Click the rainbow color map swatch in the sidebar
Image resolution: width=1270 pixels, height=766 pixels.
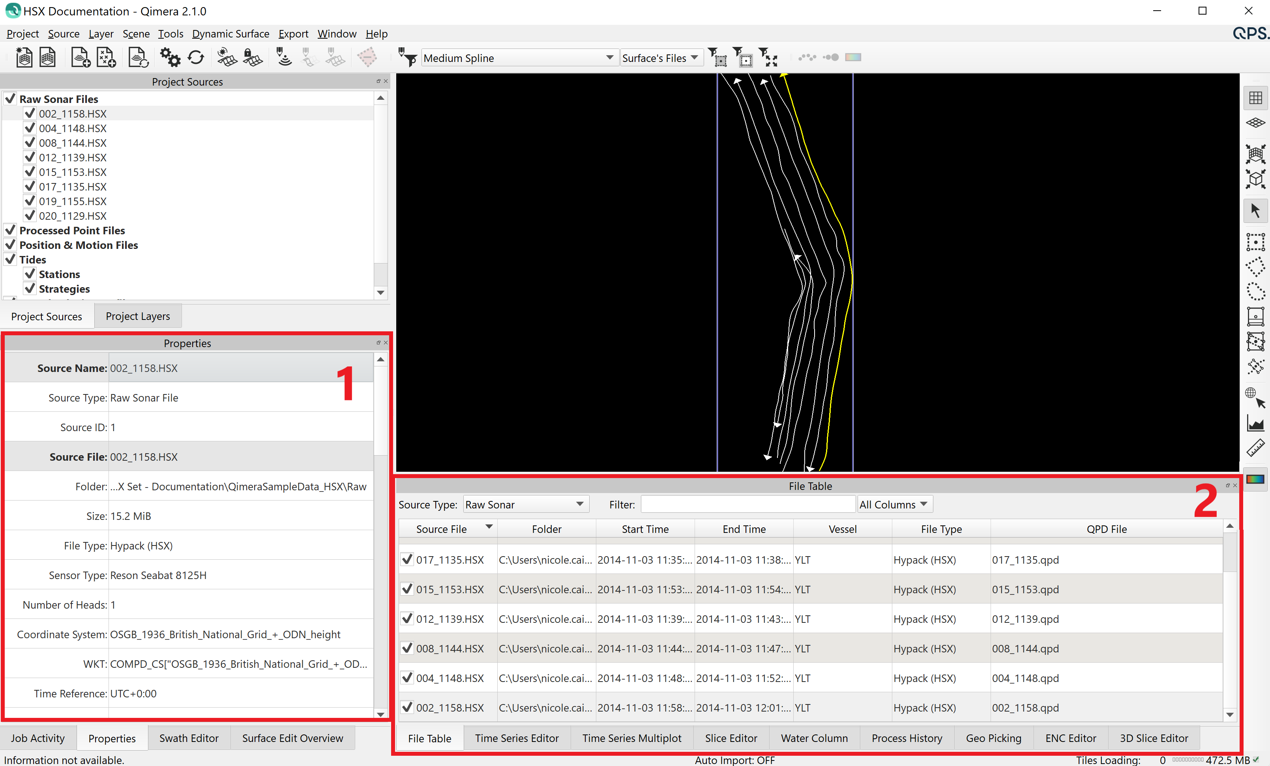(x=1255, y=479)
